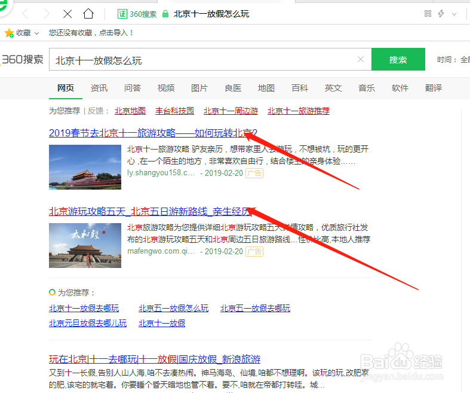Expand the 收藏 dropdown arrow
The width and height of the screenshot is (470, 393).
coord(36,33)
